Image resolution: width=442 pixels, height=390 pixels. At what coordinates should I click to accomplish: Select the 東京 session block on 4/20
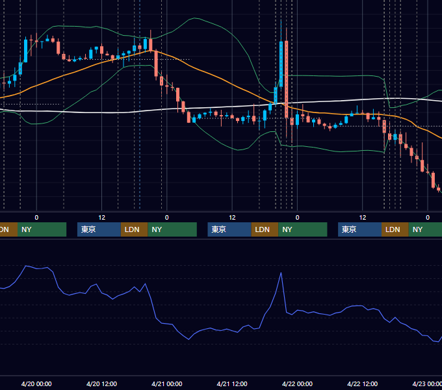(99, 229)
